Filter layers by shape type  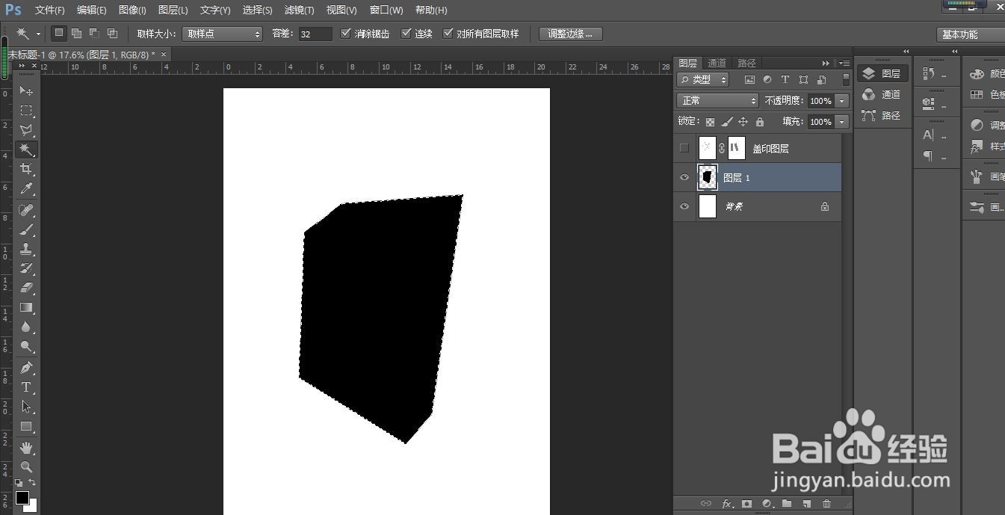click(803, 79)
